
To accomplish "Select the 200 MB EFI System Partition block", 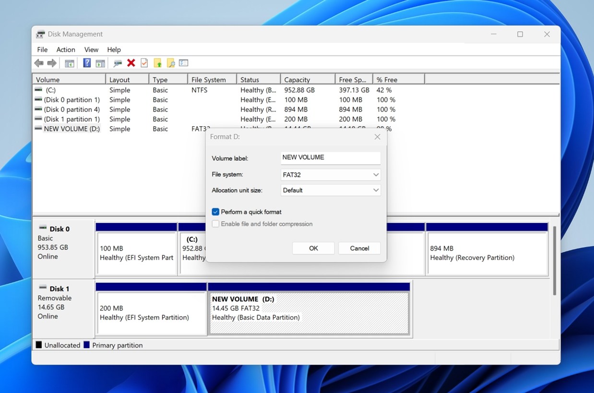I will pyautogui.click(x=151, y=308).
